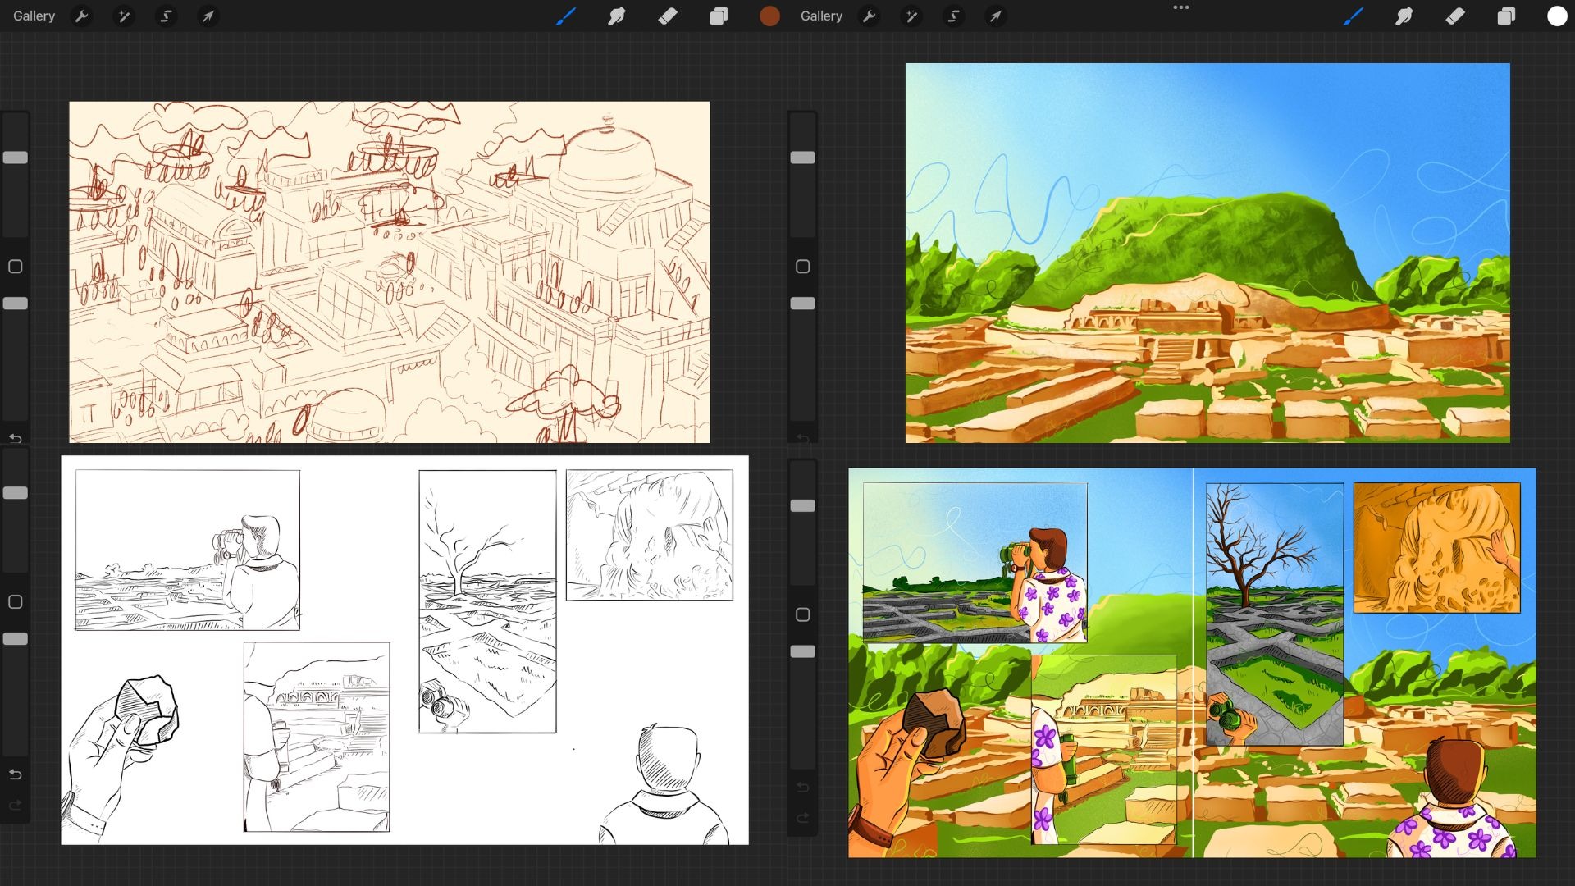Activate Transform arrow tool in left toolbar
1575x886 pixels.
tap(208, 16)
